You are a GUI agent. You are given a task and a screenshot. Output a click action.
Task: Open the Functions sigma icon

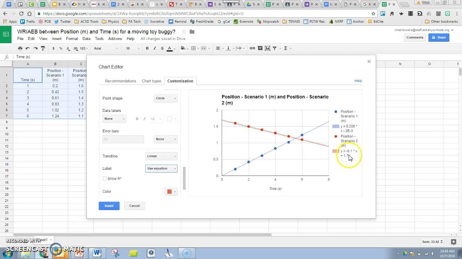(x=286, y=48)
